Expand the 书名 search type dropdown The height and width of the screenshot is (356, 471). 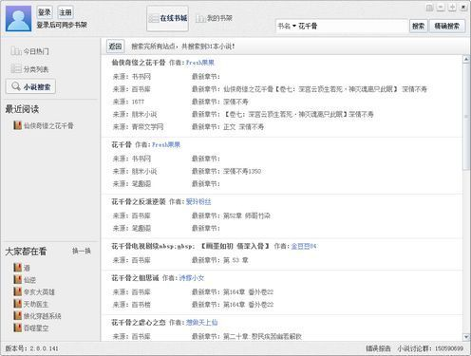(287, 26)
